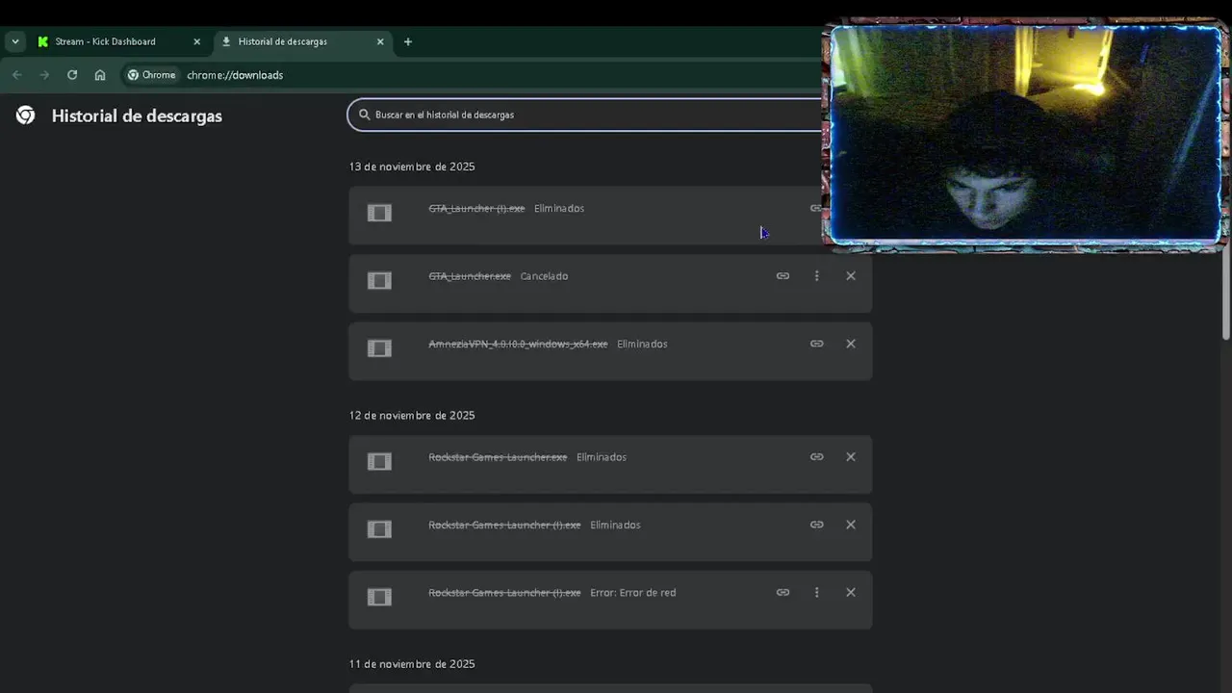Open the cancelled GTA_Launcher.exe name link
Viewport: 1232px width, 693px height.
(x=470, y=276)
